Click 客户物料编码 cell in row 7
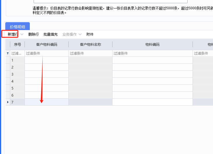 (x=47, y=102)
